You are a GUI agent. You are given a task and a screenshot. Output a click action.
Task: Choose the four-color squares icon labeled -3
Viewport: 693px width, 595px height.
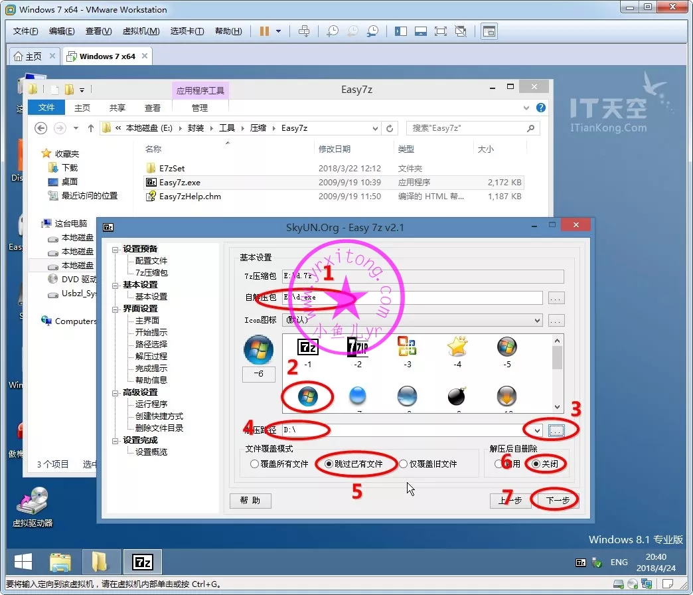407,347
